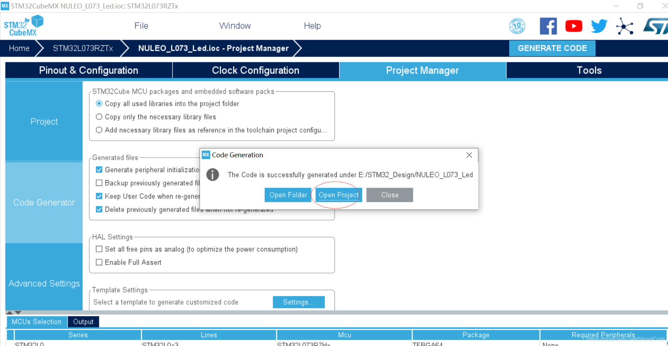This screenshot has height=346, width=668.
Task: Toggle Backup previously generated files checkbox
Action: pos(99,183)
